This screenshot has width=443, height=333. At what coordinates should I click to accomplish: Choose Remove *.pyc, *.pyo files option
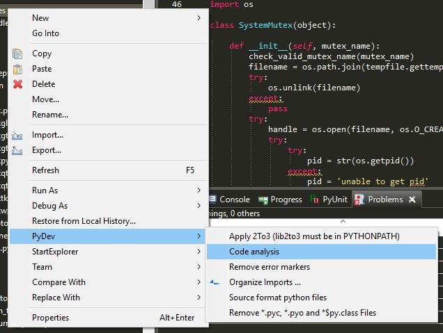tap(322, 313)
